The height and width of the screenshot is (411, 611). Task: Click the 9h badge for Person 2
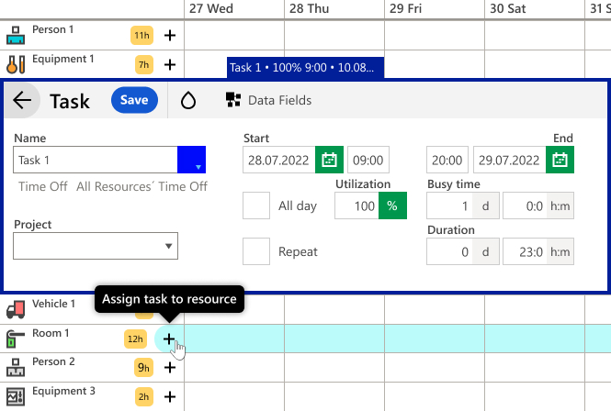(x=143, y=367)
